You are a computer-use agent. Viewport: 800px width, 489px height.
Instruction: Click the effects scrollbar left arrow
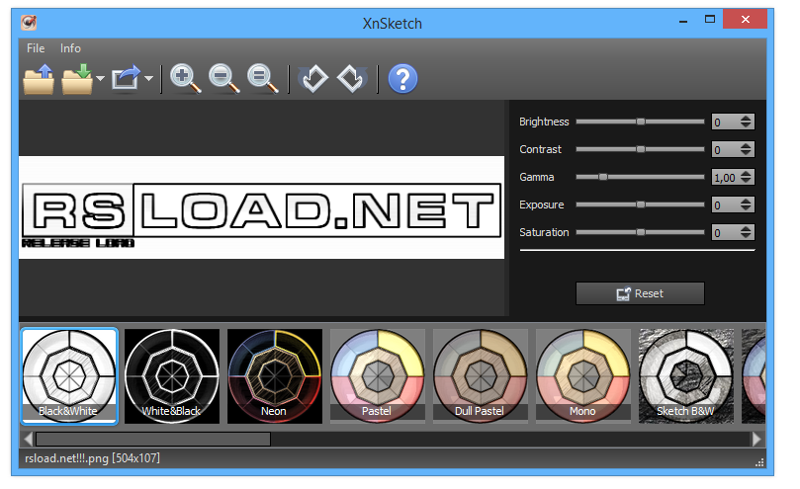(x=28, y=439)
